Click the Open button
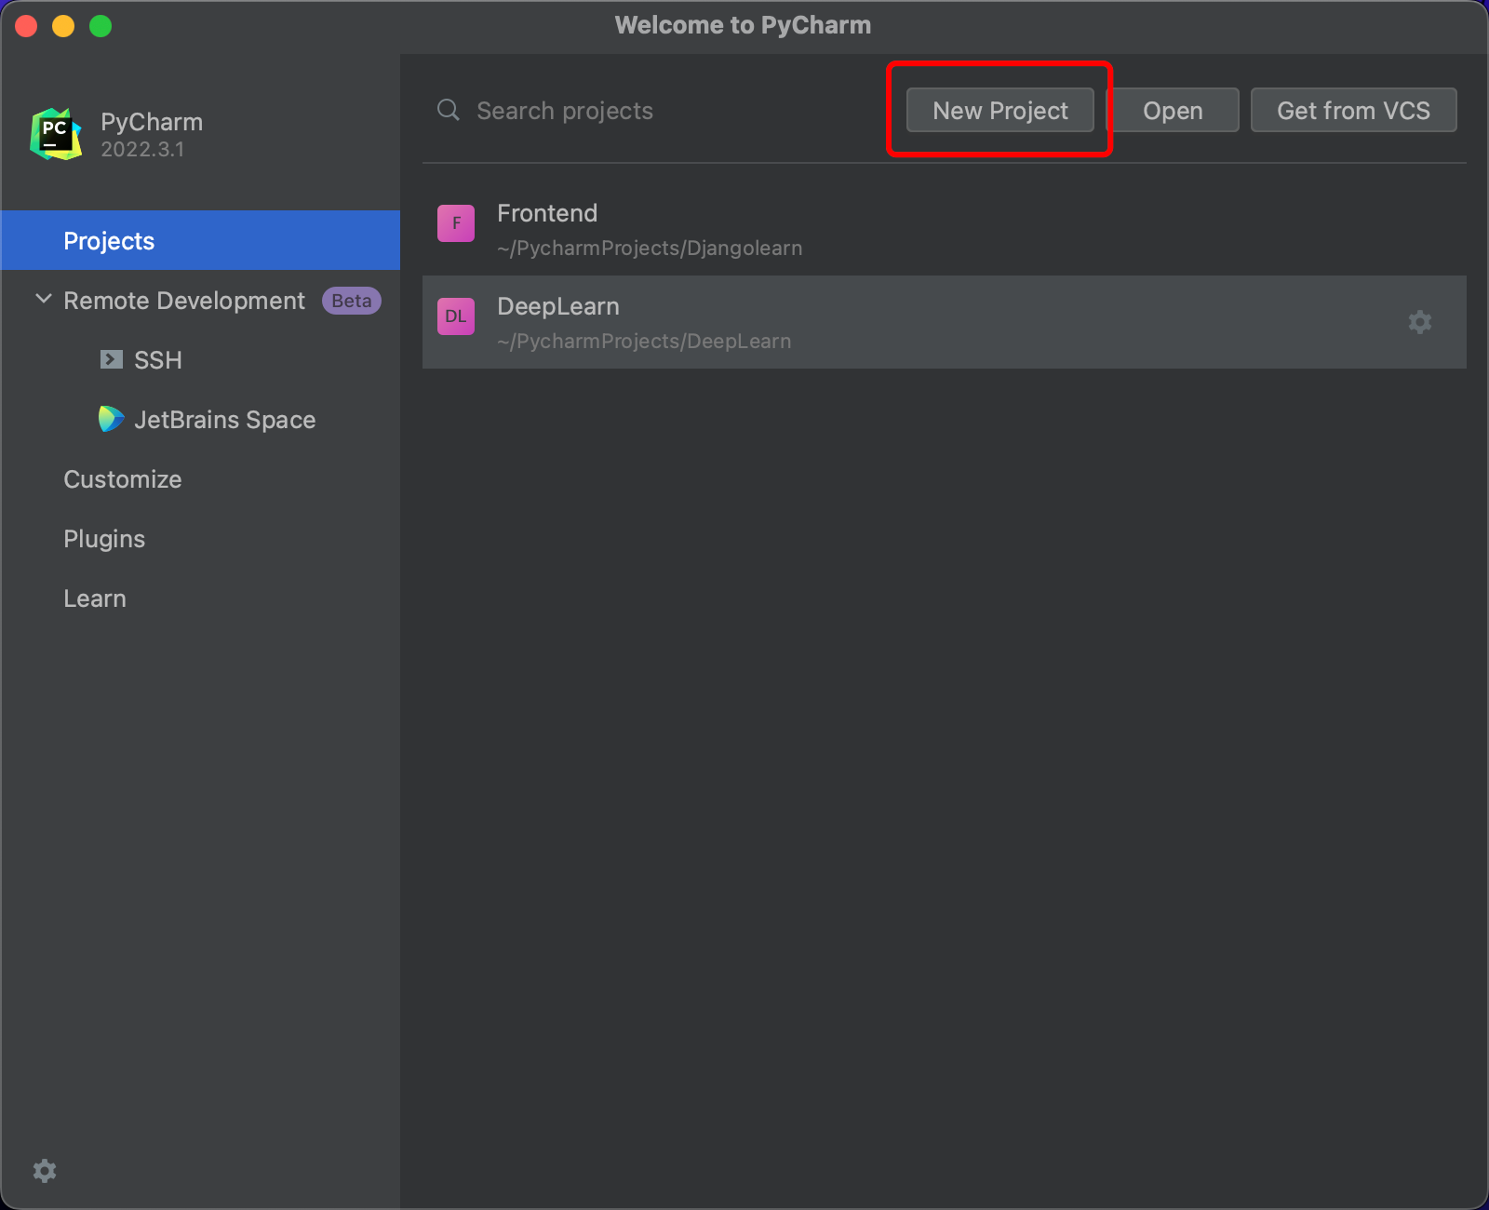1489x1210 pixels. pyautogui.click(x=1173, y=110)
